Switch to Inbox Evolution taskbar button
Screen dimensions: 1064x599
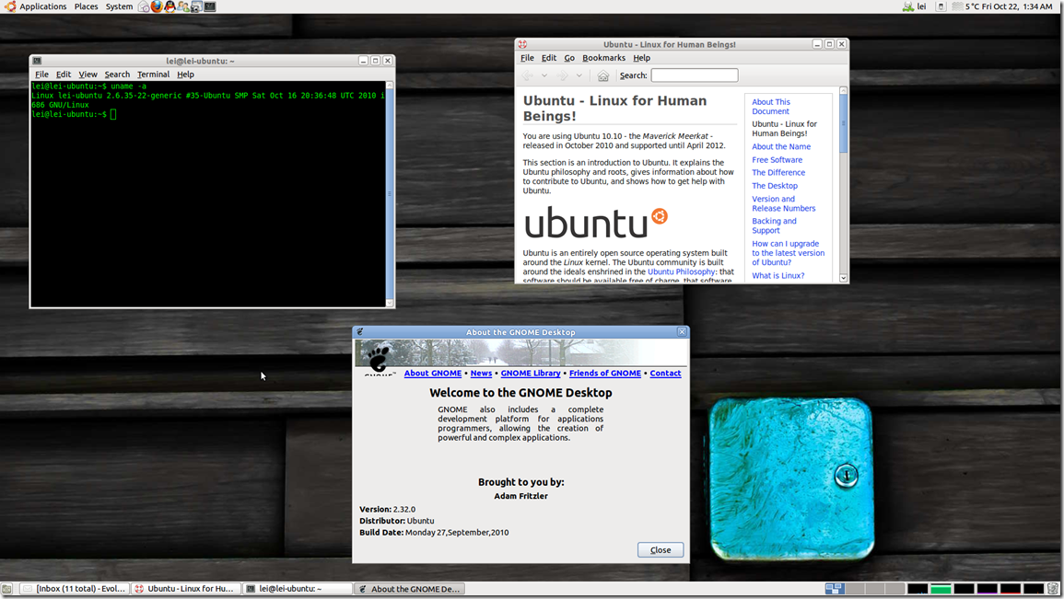click(74, 589)
